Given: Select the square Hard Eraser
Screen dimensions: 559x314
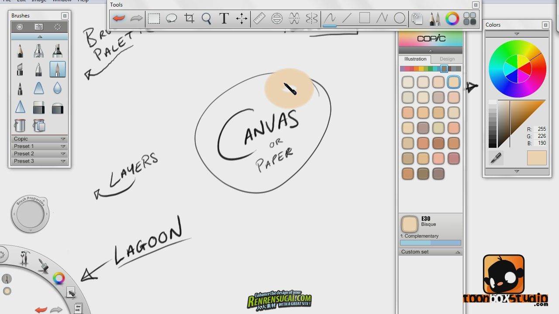Looking at the screenshot, I should point(38,107).
